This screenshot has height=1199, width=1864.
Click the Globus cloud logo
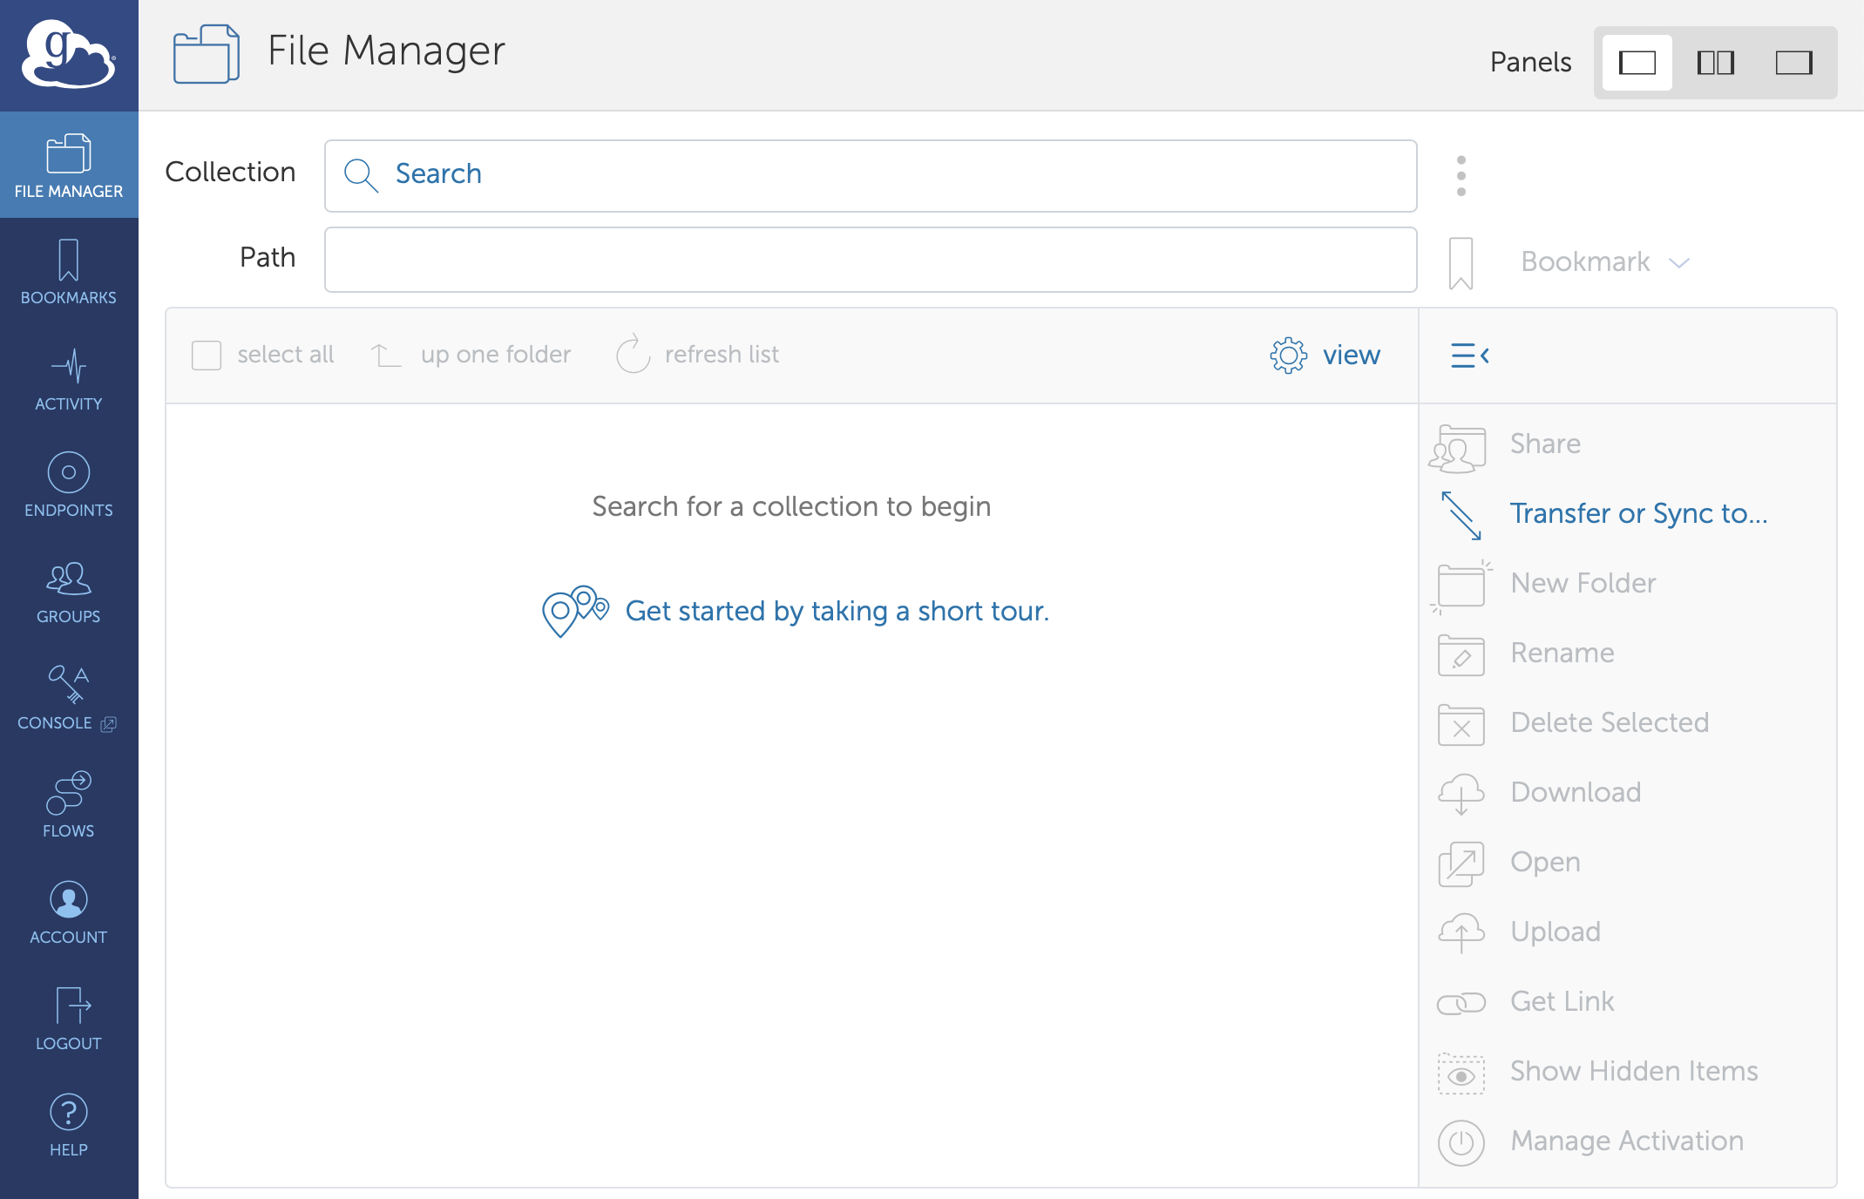[69, 55]
